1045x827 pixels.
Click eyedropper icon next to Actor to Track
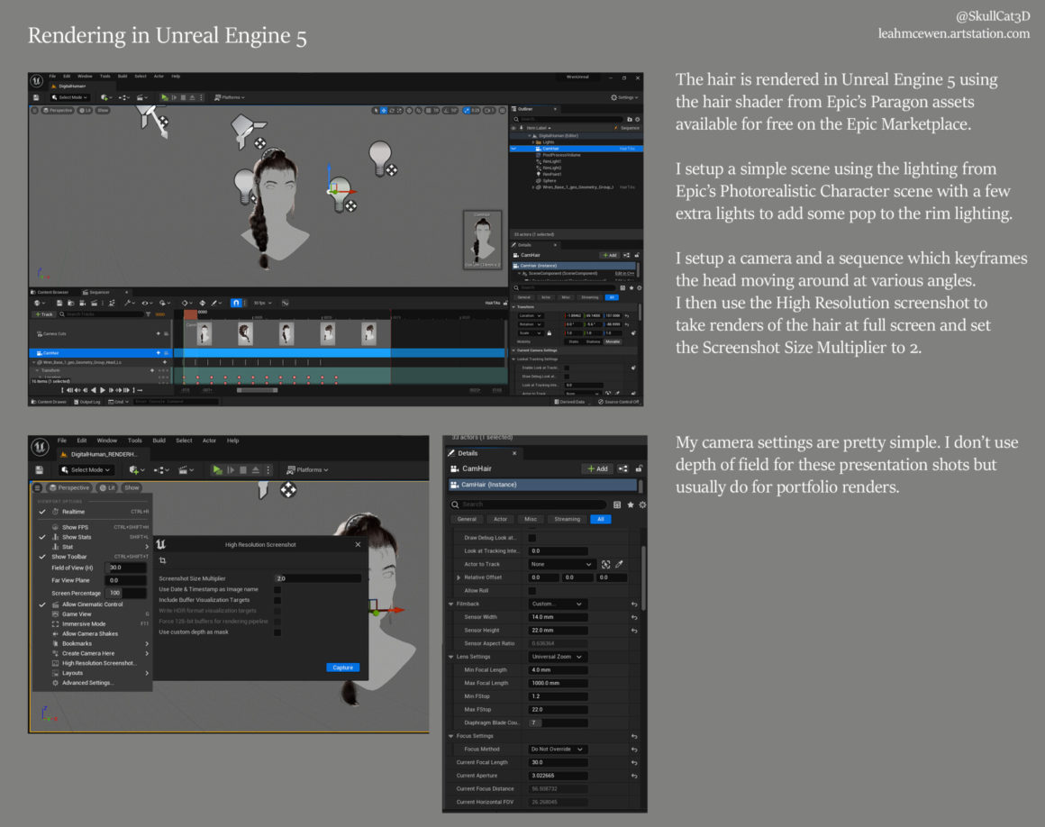(x=619, y=564)
